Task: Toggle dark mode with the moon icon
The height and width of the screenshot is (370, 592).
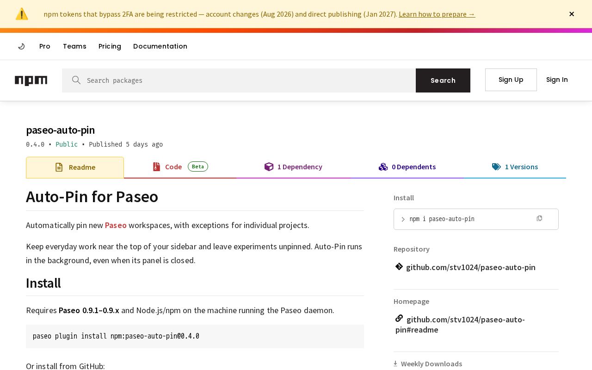Action: point(21,46)
